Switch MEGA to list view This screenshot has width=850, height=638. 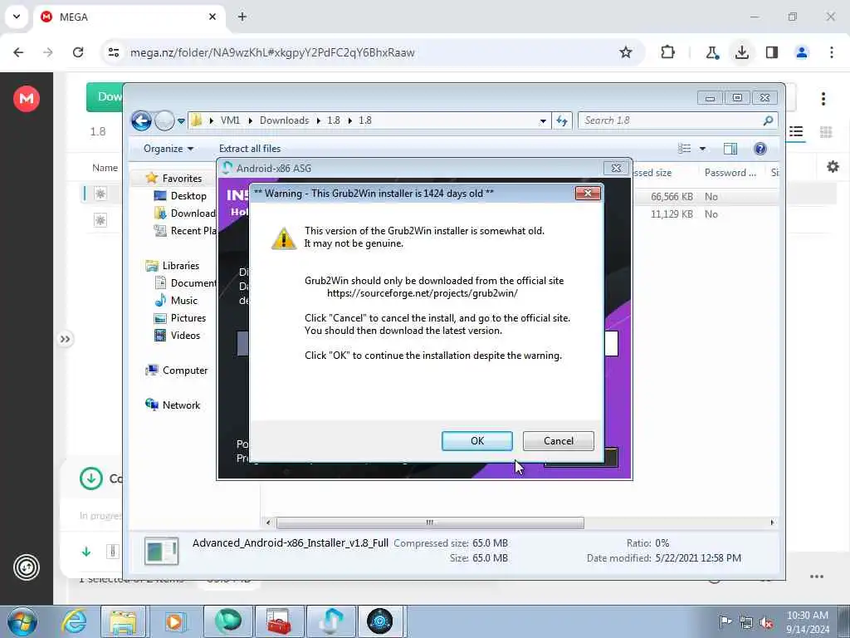point(796,132)
